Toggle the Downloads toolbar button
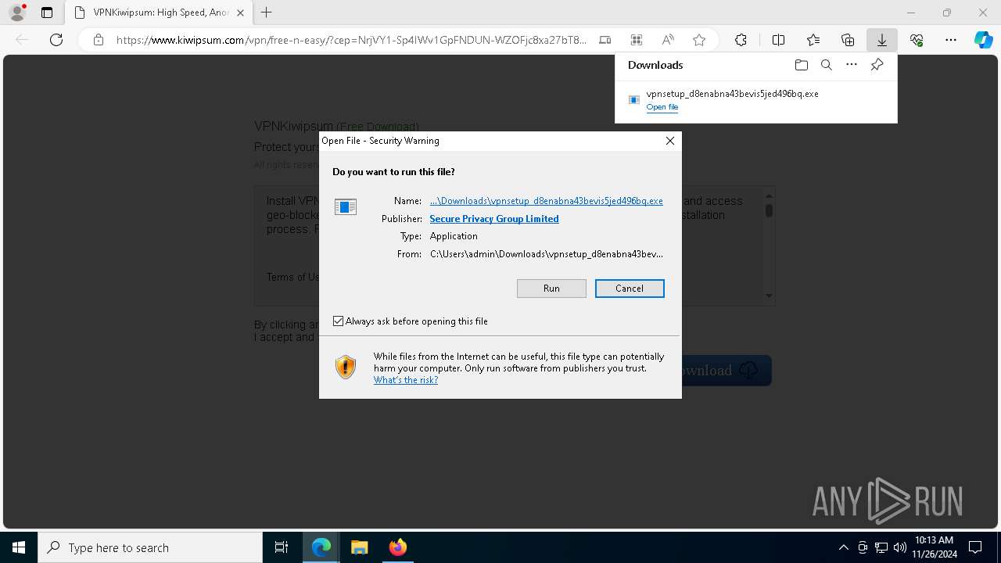Screen dimensions: 1001x563 point(882,40)
